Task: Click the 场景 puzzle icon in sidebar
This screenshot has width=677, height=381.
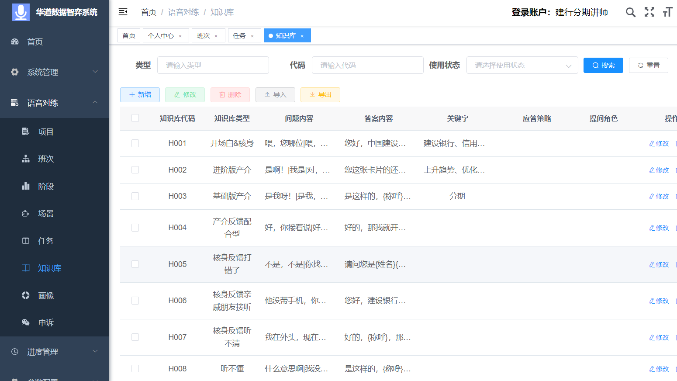Action: [x=26, y=213]
